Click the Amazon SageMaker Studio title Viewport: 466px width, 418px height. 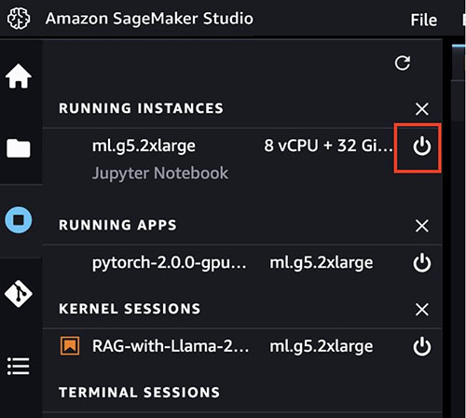[x=149, y=19]
